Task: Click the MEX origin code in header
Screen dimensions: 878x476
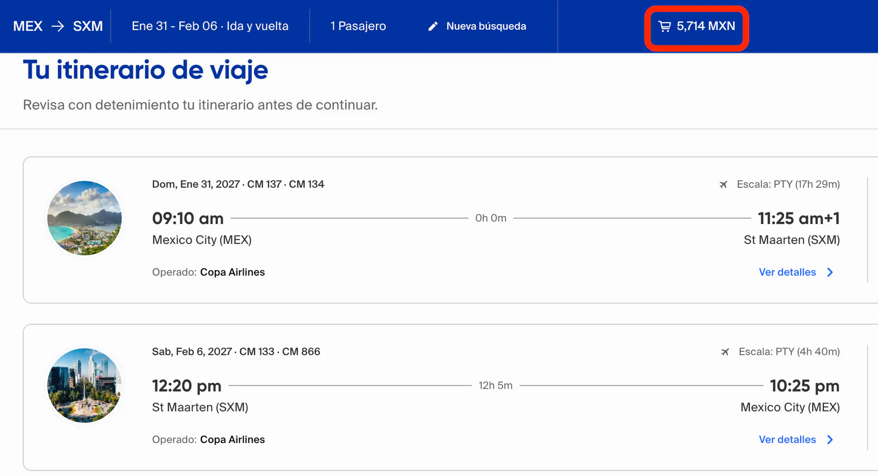Action: point(28,26)
